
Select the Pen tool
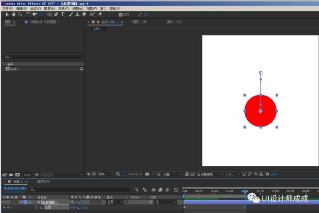coord(56,14)
